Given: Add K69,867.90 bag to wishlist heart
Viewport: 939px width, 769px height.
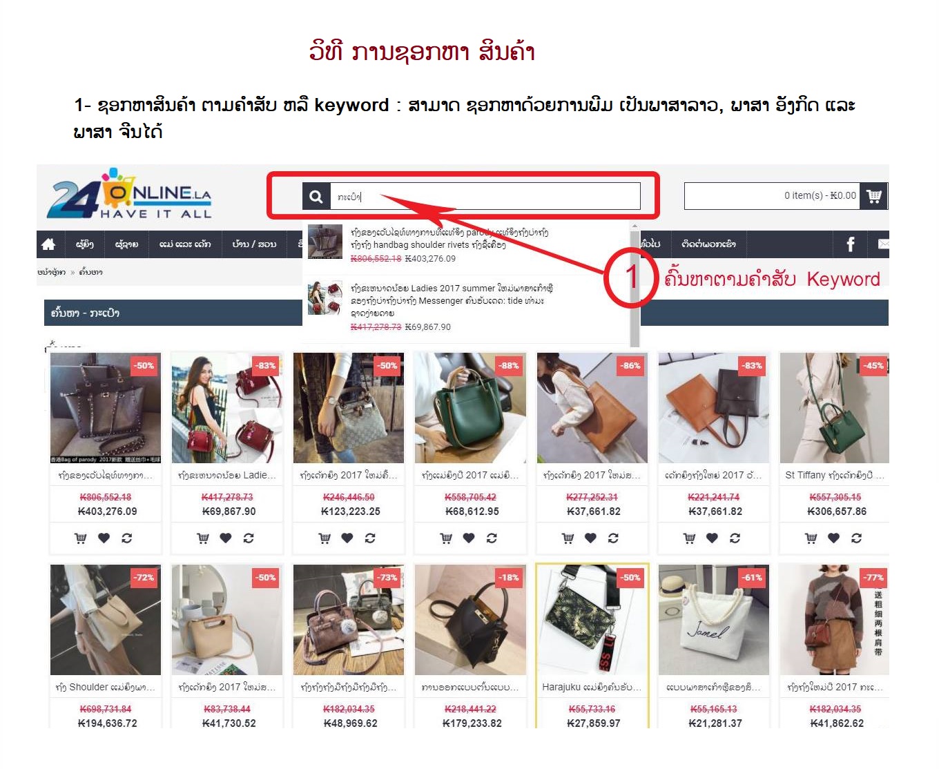Looking at the screenshot, I should coord(226,538).
